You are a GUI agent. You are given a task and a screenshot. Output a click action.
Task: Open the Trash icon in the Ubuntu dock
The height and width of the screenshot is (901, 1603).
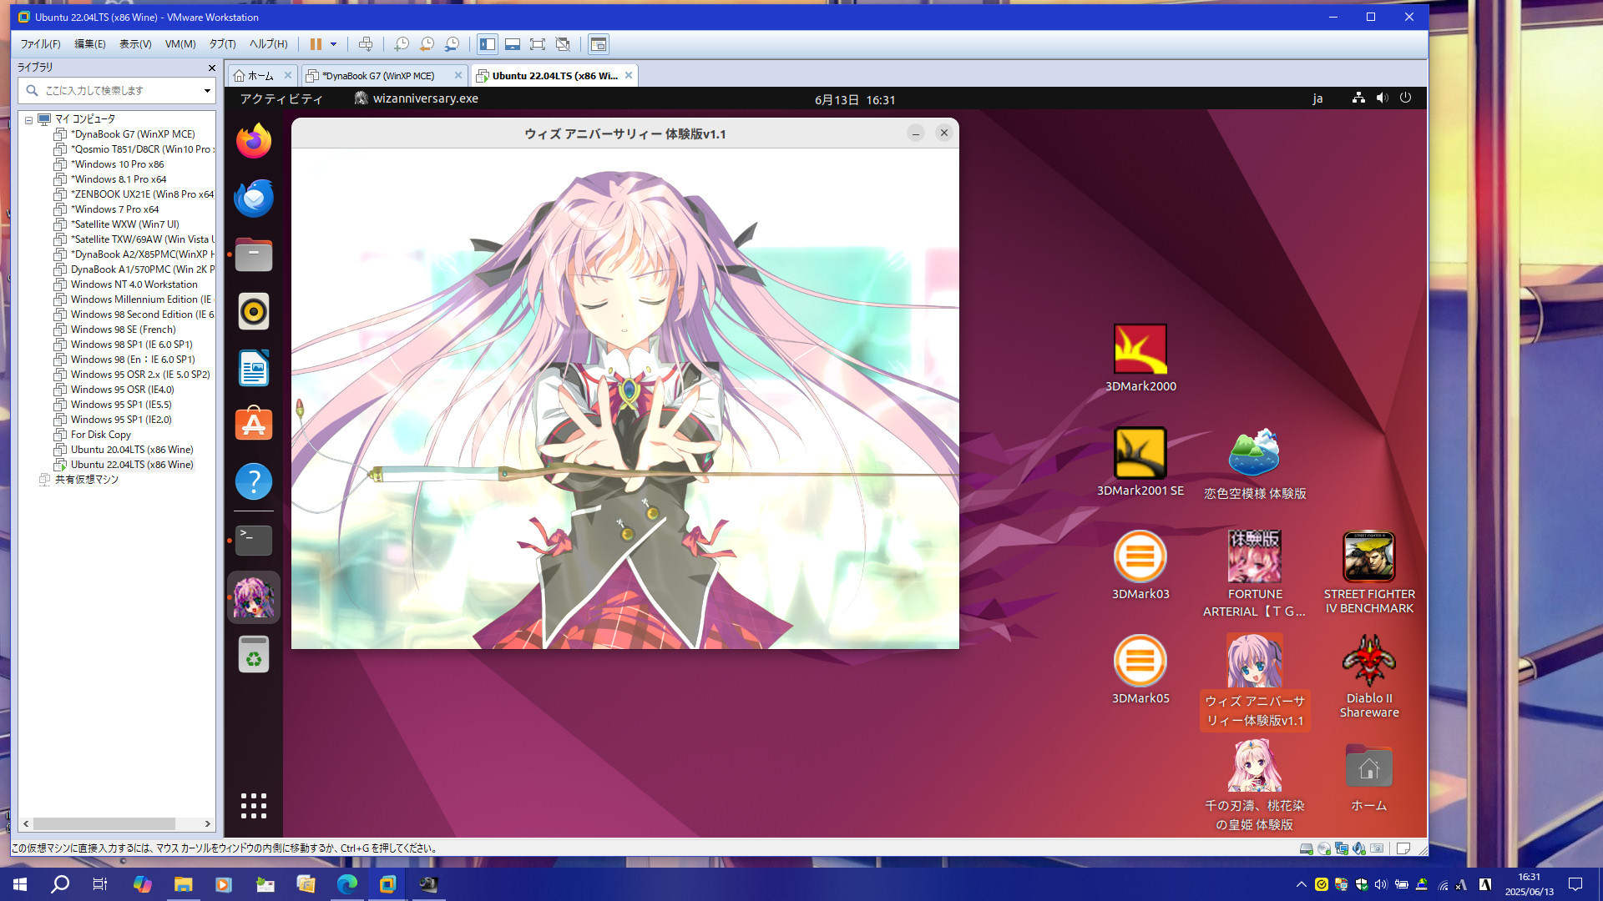[x=254, y=654]
